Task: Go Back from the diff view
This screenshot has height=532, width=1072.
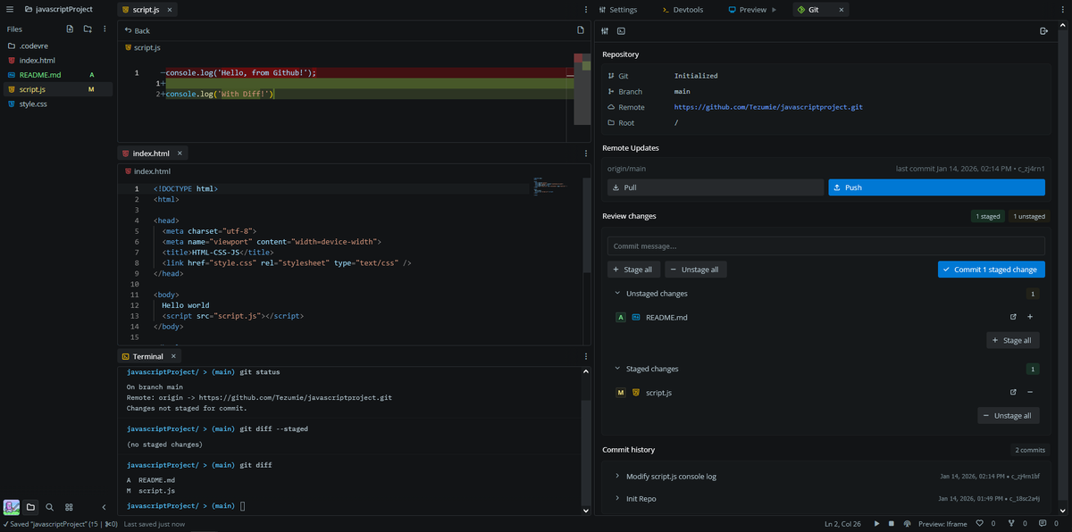Action: pos(138,30)
